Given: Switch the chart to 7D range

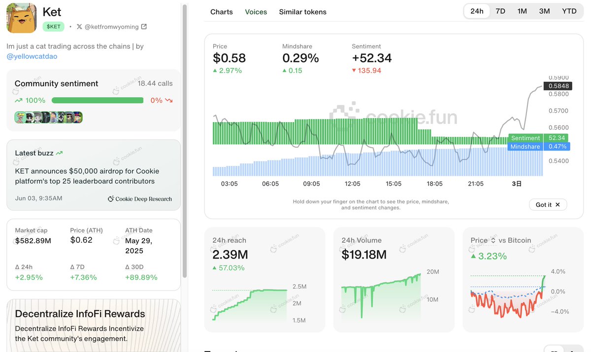Looking at the screenshot, I should click(x=500, y=11).
